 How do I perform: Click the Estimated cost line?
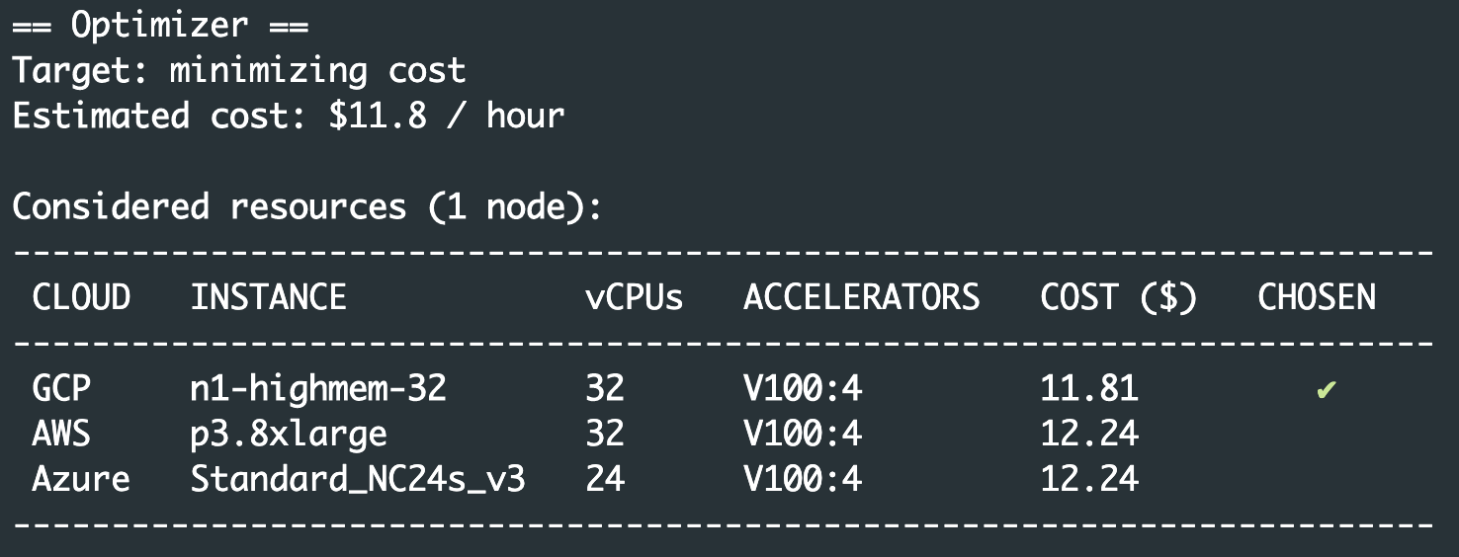click(x=289, y=116)
